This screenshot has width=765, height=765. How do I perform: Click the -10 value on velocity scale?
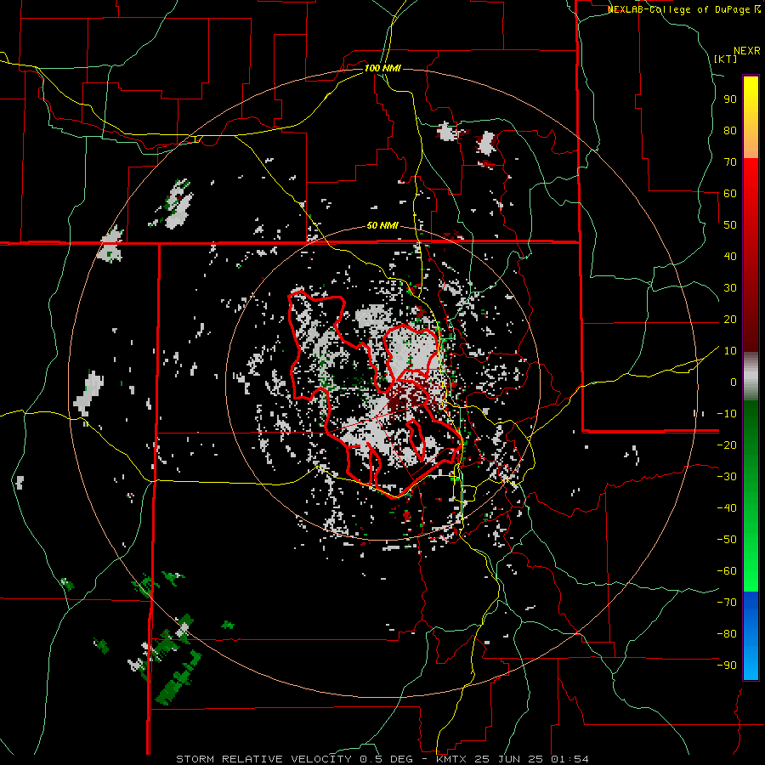coord(727,414)
